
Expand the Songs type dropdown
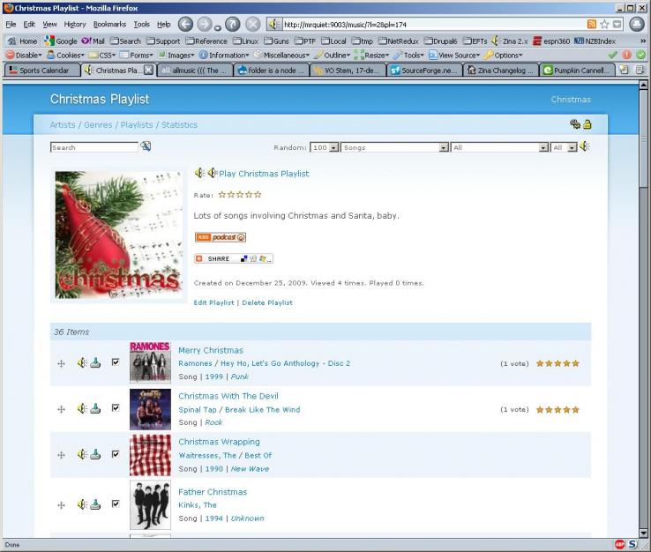tap(394, 147)
